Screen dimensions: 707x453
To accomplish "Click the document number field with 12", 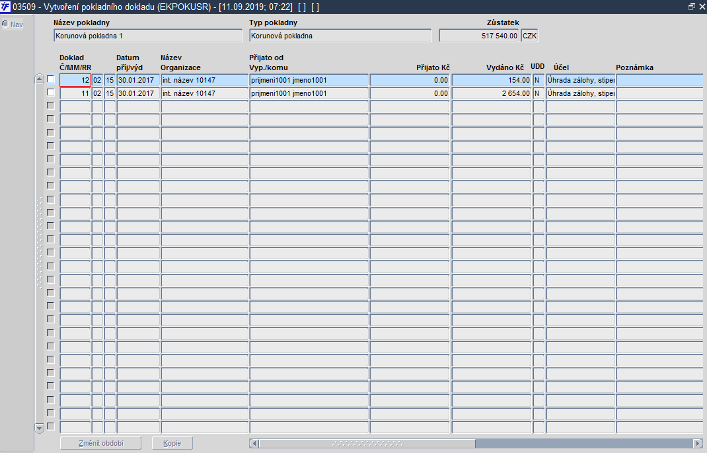I will point(75,80).
